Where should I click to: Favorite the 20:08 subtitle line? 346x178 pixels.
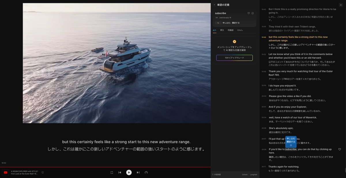pyautogui.click(x=339, y=149)
